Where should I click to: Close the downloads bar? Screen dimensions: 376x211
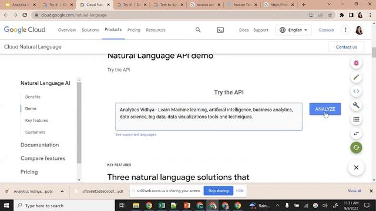371,191
